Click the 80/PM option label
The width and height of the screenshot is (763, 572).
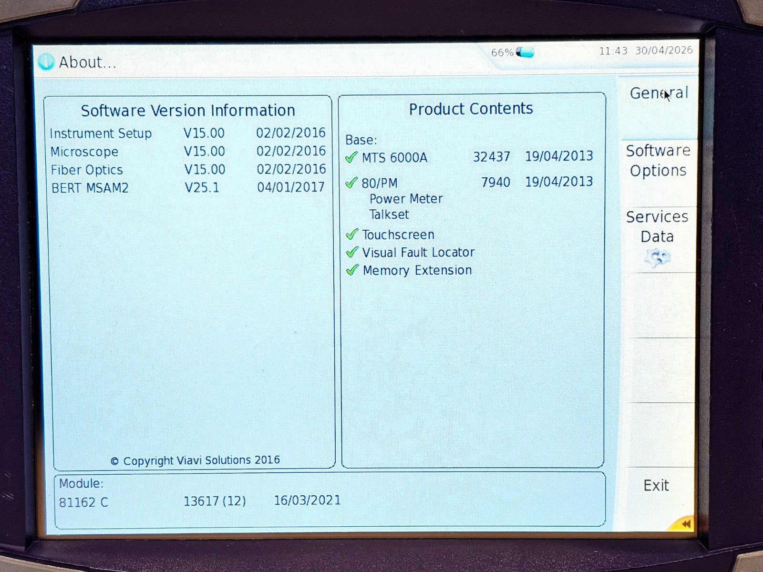point(380,183)
